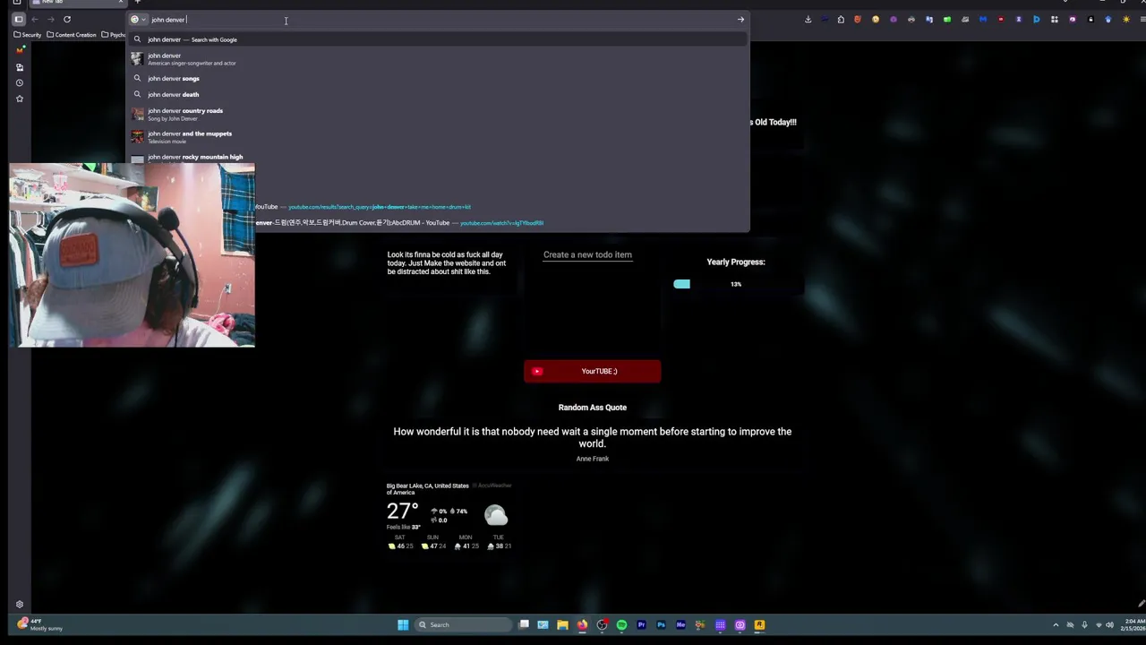This screenshot has width=1146, height=645.
Task: Choose 'john denver — Search with Google' suggestion
Action: coord(438,39)
